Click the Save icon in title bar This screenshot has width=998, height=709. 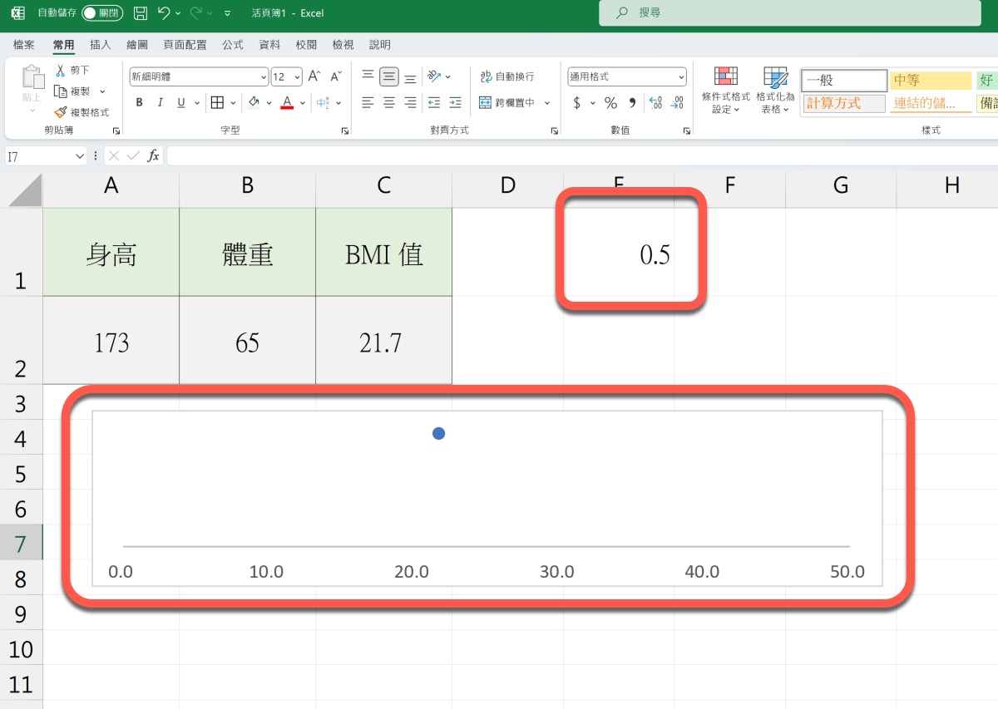(x=141, y=13)
